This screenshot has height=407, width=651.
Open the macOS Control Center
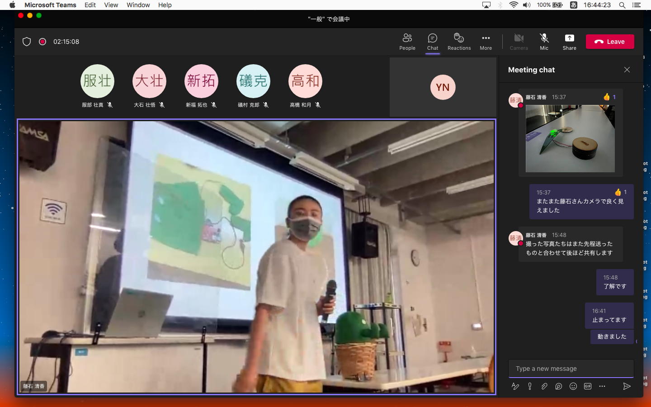(637, 5)
